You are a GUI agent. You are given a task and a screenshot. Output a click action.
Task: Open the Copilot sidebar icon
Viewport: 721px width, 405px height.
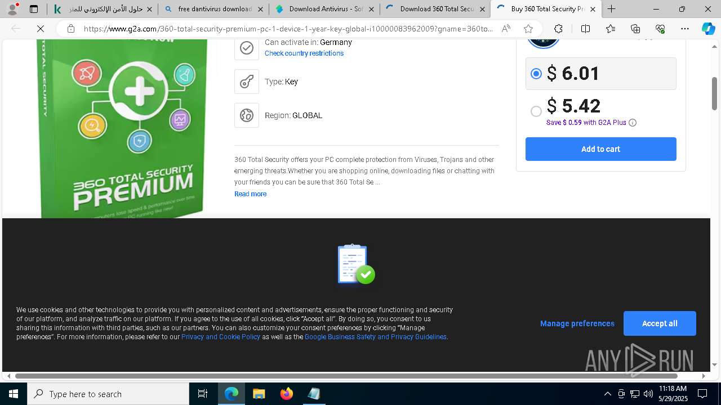(x=709, y=29)
